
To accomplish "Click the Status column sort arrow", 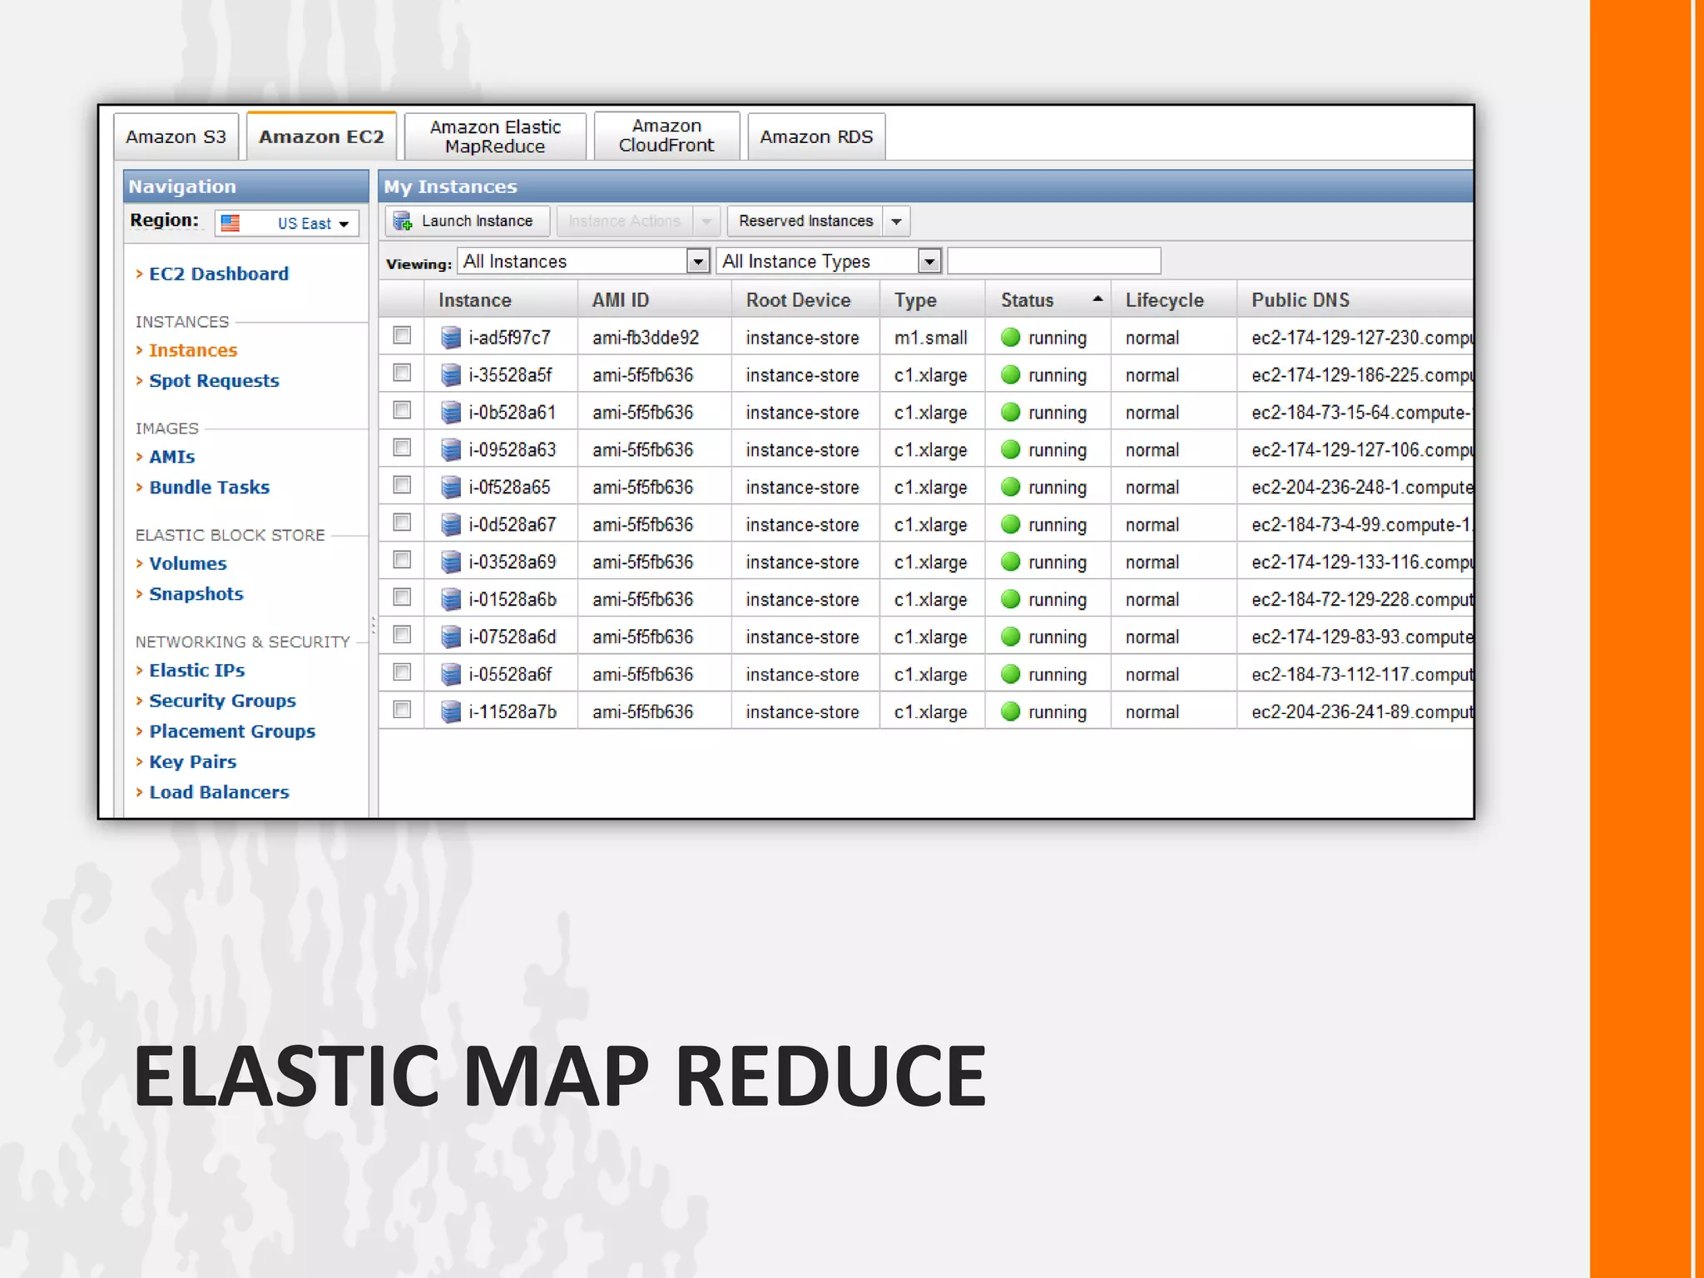I will [1097, 299].
